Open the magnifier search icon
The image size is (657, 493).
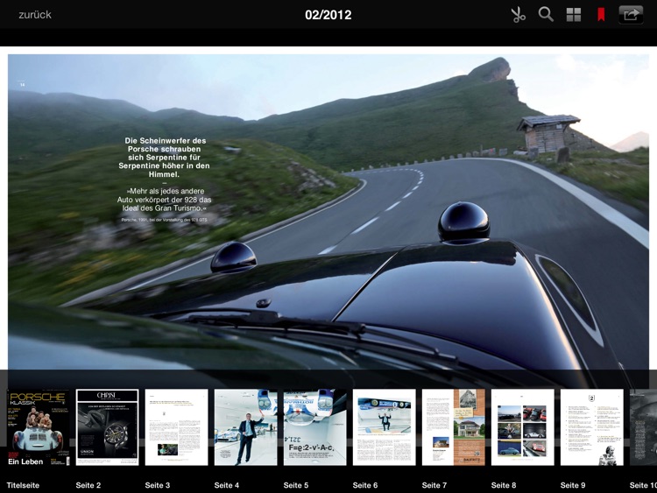546,14
